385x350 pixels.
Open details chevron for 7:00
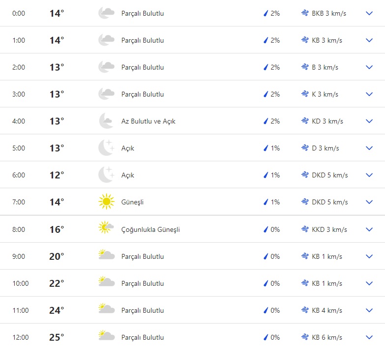[369, 202]
